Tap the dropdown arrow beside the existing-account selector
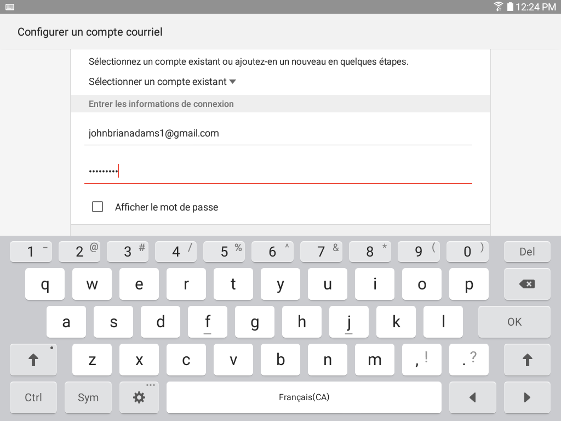This screenshot has width=561, height=421. [232, 82]
